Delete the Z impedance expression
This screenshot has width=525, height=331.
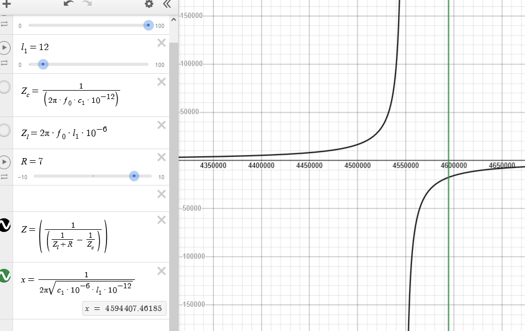point(162,220)
